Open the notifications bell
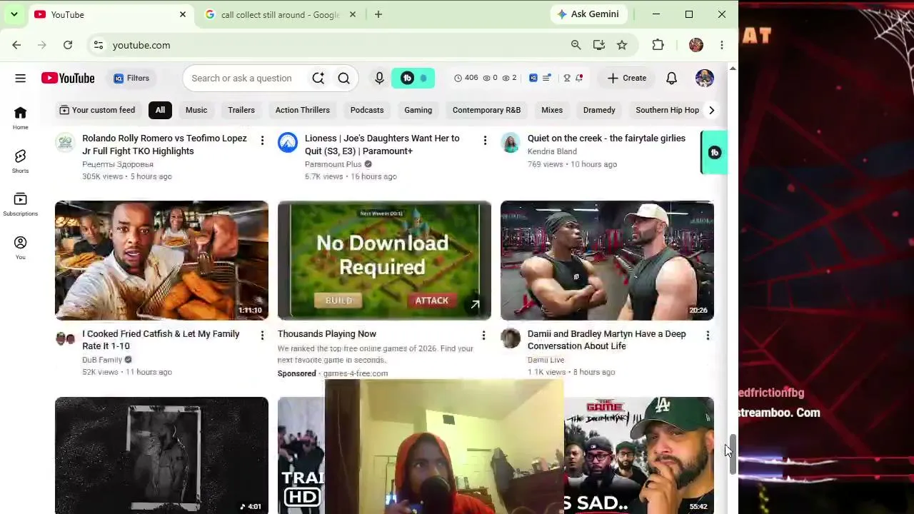The image size is (914, 514). (x=671, y=79)
